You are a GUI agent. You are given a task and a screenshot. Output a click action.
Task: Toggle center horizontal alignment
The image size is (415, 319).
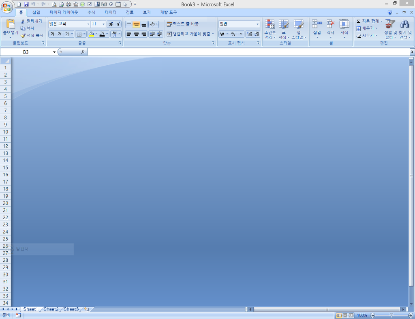click(x=136, y=34)
